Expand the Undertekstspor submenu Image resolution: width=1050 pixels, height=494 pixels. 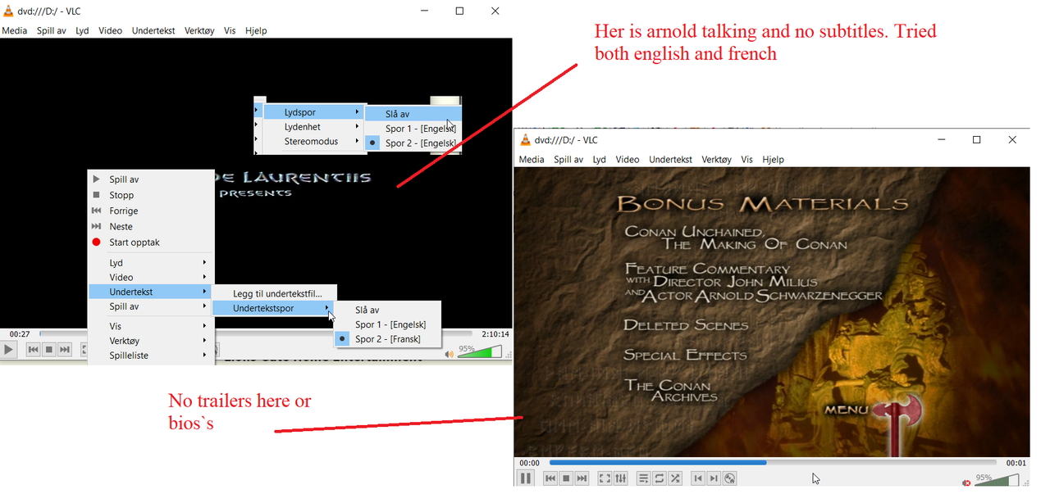tap(274, 308)
